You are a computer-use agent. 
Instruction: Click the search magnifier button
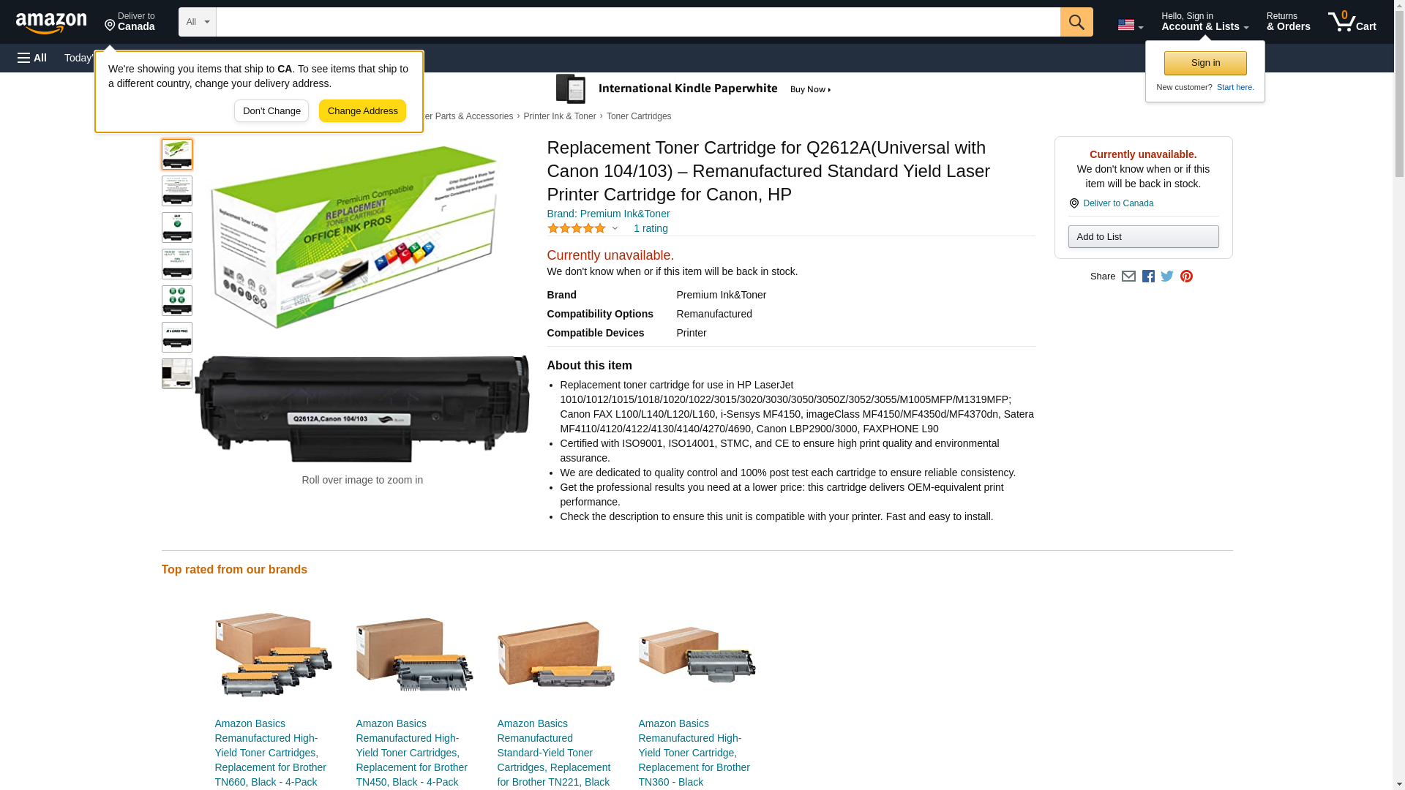(1076, 22)
